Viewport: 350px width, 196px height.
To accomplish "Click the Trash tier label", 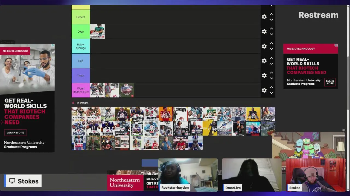I will [81, 76].
